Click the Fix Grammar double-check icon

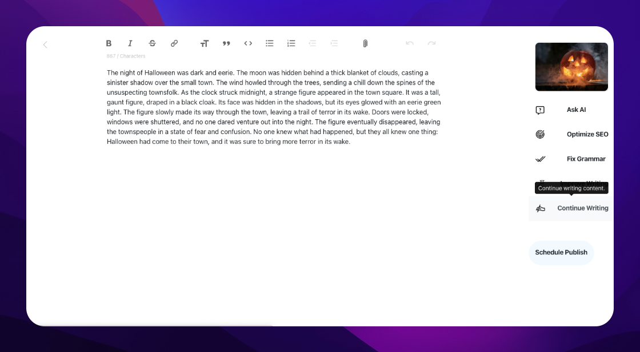point(540,159)
